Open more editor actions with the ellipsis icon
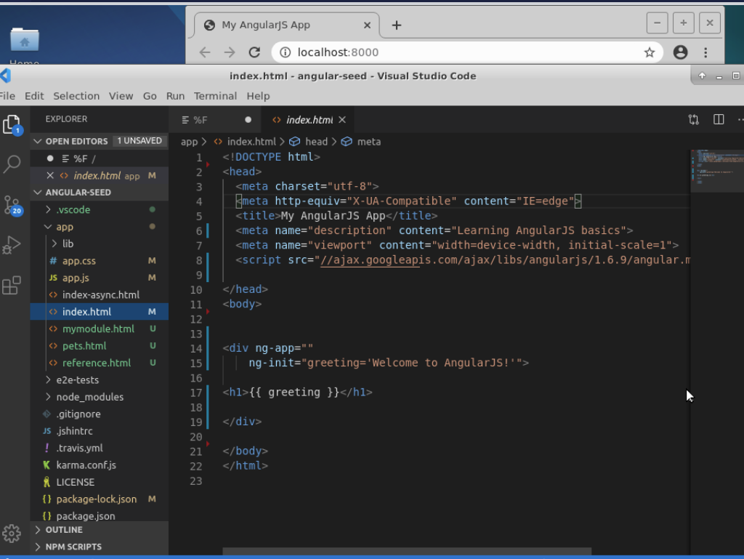Image resolution: width=744 pixels, height=559 pixels. [740, 119]
